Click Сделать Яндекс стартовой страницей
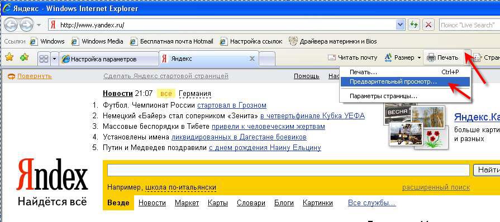The height and width of the screenshot is (222, 500). coord(166,76)
